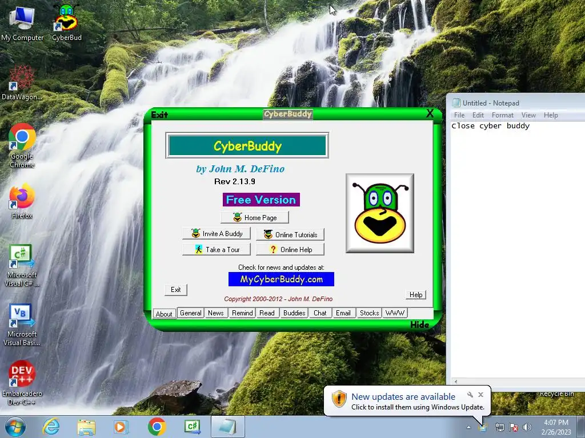Visit the MyCyberBuddy.com link

click(281, 279)
